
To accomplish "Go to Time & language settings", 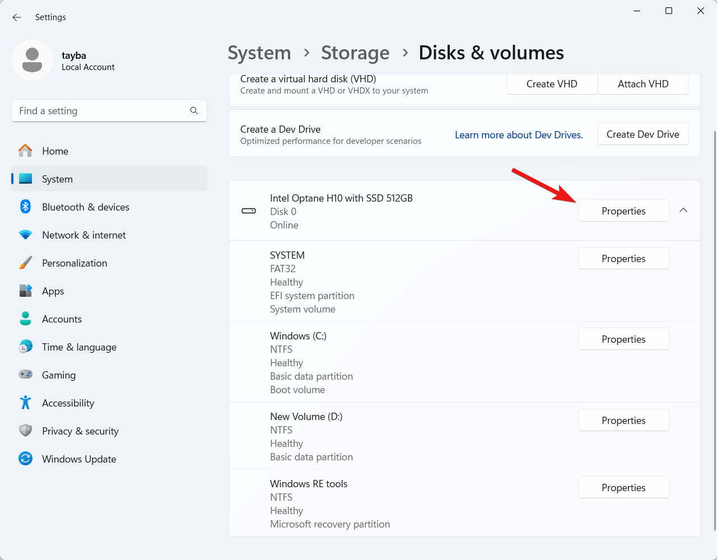I will coord(79,347).
